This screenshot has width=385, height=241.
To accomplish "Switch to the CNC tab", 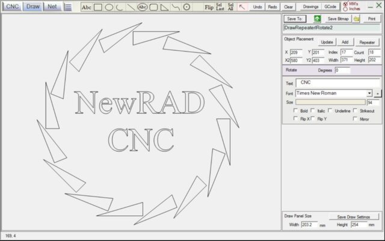I will tap(12, 7).
